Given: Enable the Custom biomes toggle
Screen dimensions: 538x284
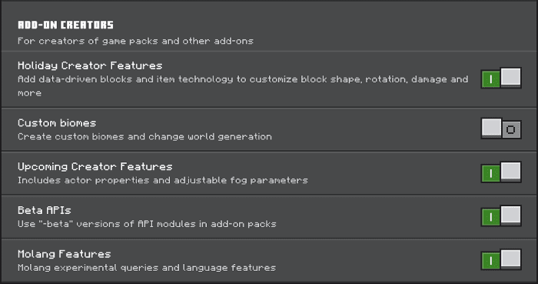Looking at the screenshot, I should pyautogui.click(x=501, y=129).
